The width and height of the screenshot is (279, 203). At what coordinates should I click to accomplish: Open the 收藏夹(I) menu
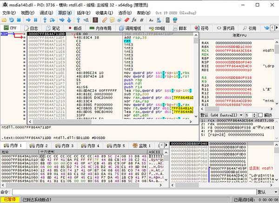(104, 13)
